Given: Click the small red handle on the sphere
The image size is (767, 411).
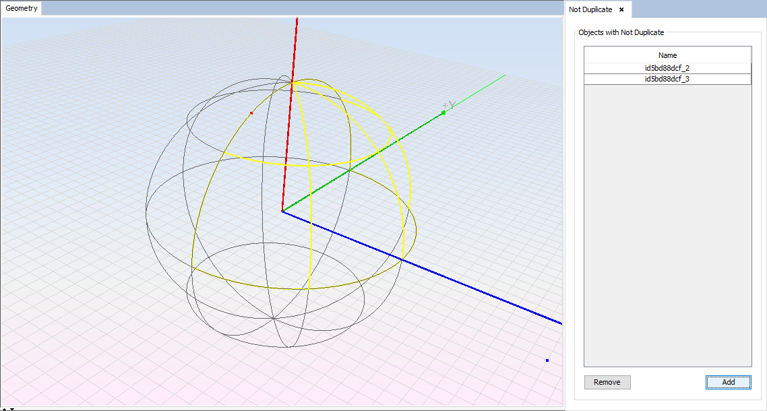Looking at the screenshot, I should (x=251, y=113).
